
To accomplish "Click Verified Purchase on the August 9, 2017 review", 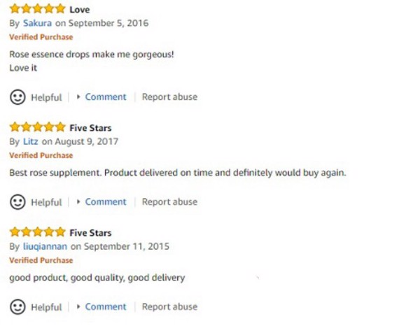I will [41, 155].
